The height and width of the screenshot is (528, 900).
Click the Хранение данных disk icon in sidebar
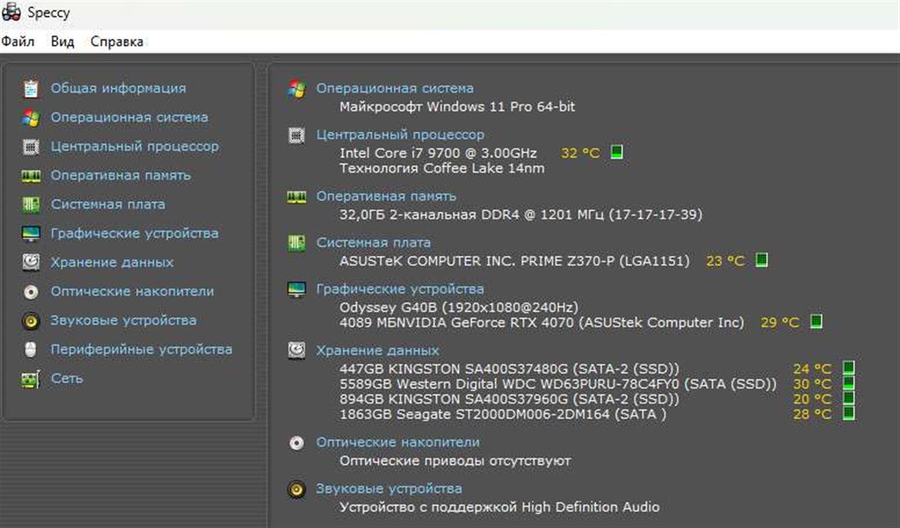pos(31,262)
